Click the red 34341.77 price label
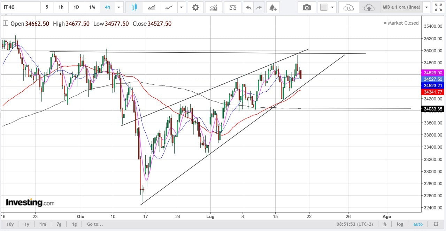The image size is (446, 231). [433, 92]
